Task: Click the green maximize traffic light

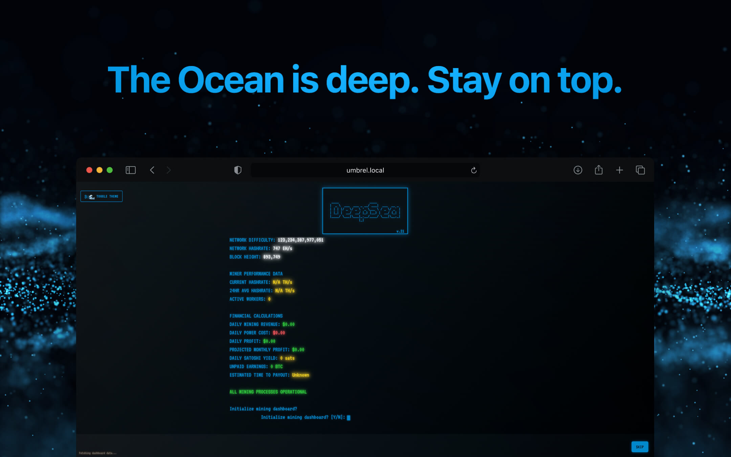Action: point(110,170)
